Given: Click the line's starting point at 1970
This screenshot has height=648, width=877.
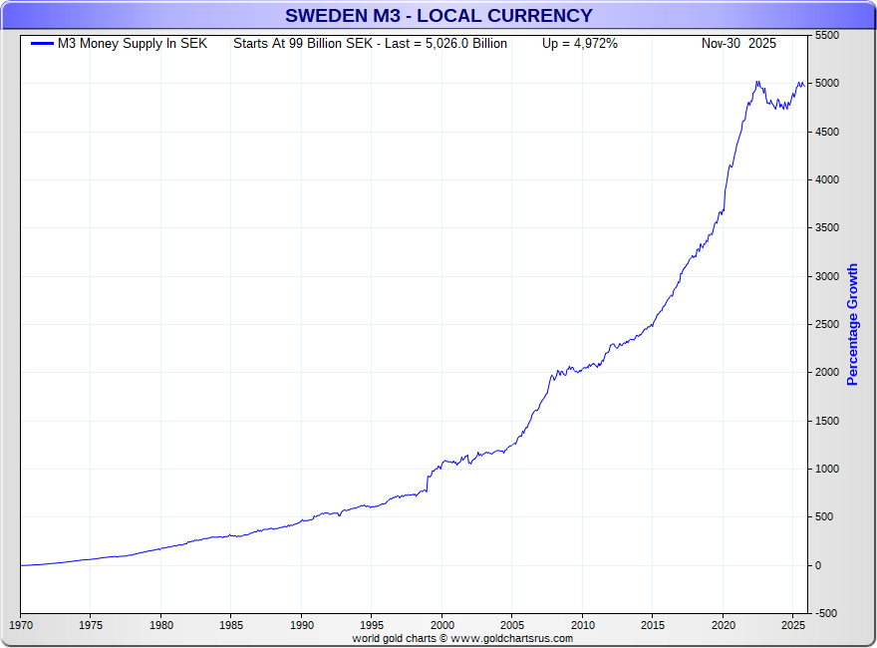Looking at the screenshot, I should pos(21,565).
